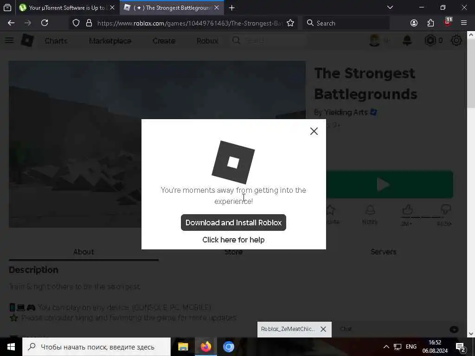Screen dimensions: 475x356
Task: Open the tracking protection shield icon
Action: tap(76, 23)
